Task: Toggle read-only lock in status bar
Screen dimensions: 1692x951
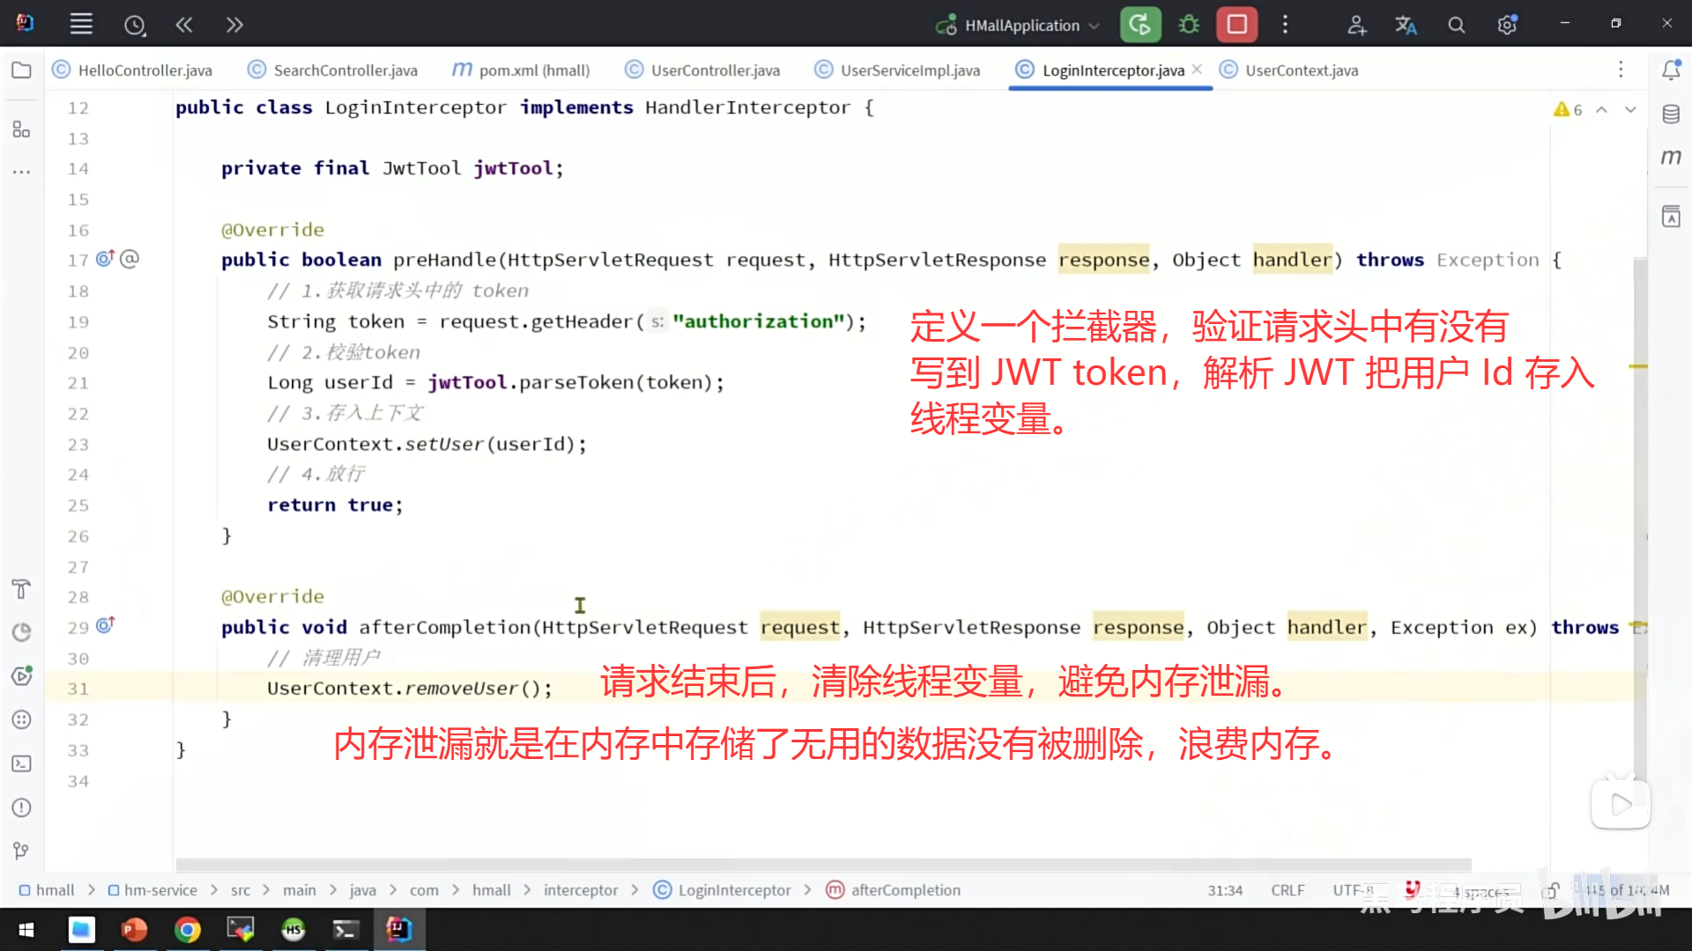Action: point(1552,890)
